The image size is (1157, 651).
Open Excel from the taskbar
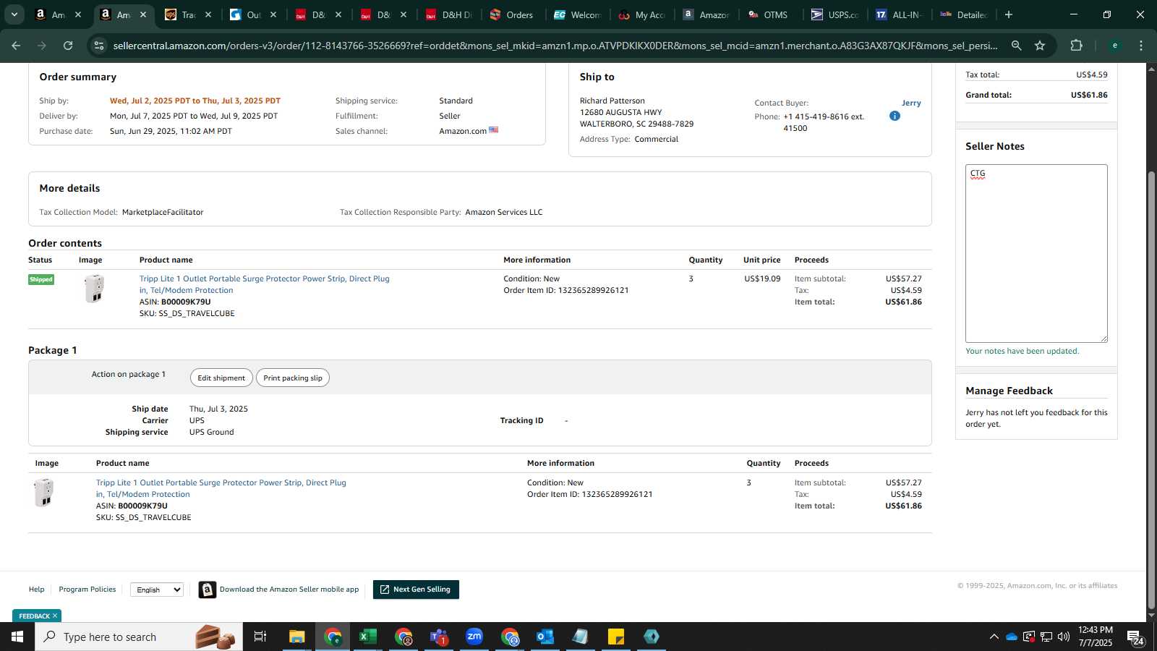(x=368, y=637)
